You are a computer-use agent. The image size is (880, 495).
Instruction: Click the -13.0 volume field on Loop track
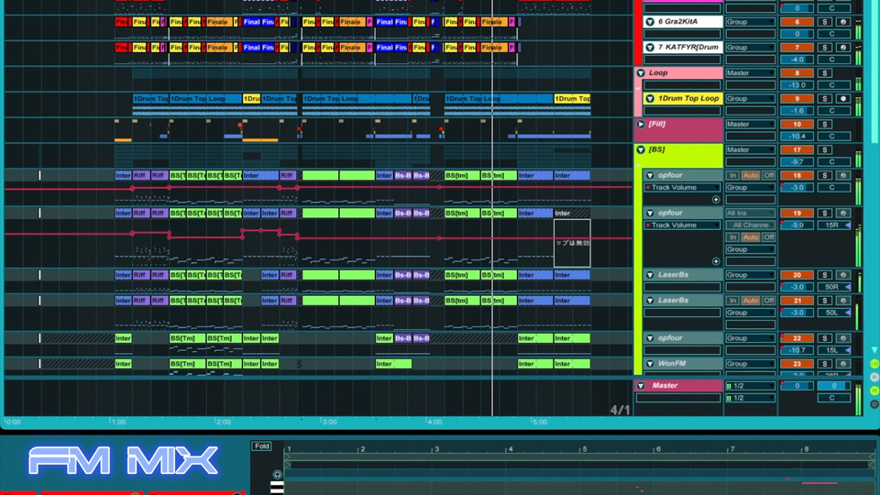click(x=797, y=85)
